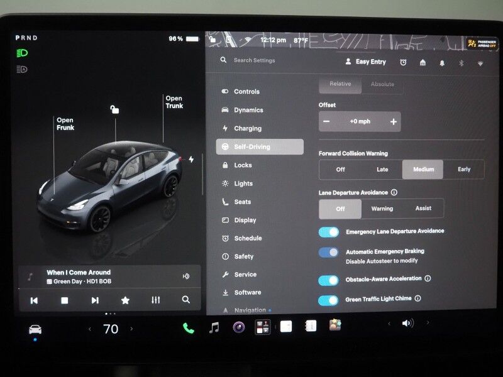Viewport: 503px width, 377px height.
Task: Open the Easy Entry driver profile
Action: [365, 62]
